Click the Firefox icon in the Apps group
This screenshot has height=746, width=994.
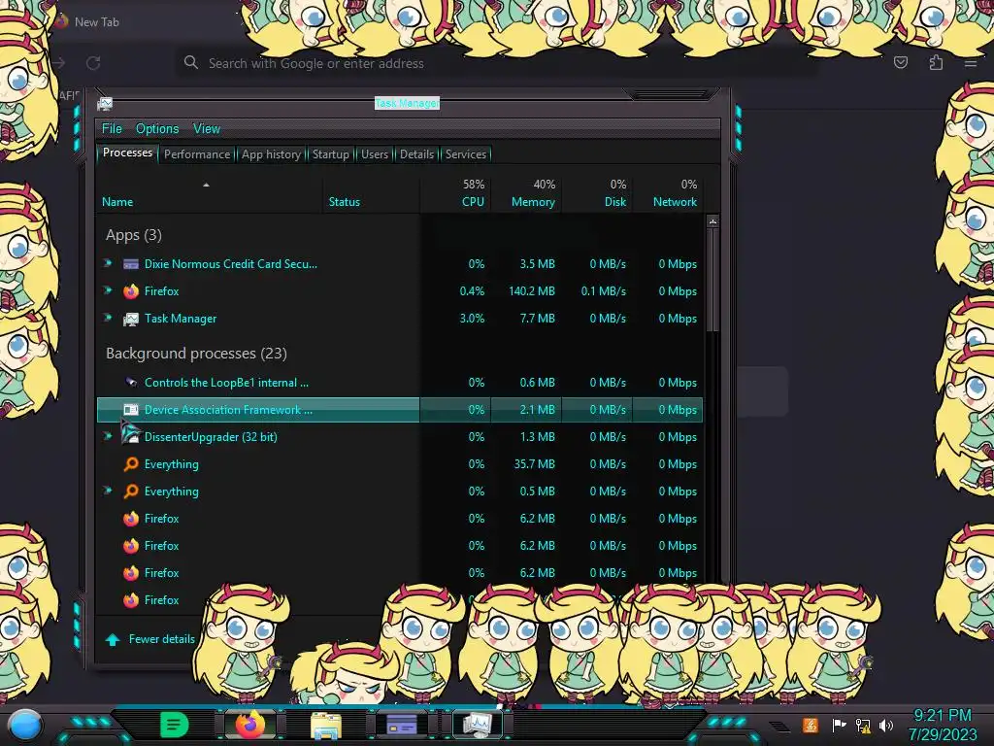[131, 291]
